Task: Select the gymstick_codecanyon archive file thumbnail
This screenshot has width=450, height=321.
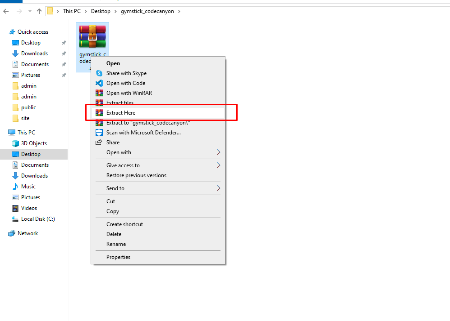Action: (x=92, y=36)
